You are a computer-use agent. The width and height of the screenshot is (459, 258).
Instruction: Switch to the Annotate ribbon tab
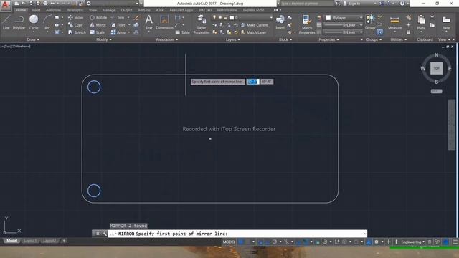(x=53, y=10)
